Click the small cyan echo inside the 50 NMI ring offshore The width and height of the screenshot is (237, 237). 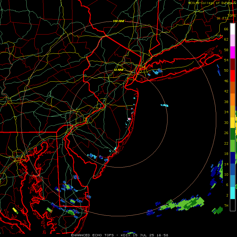(165, 105)
